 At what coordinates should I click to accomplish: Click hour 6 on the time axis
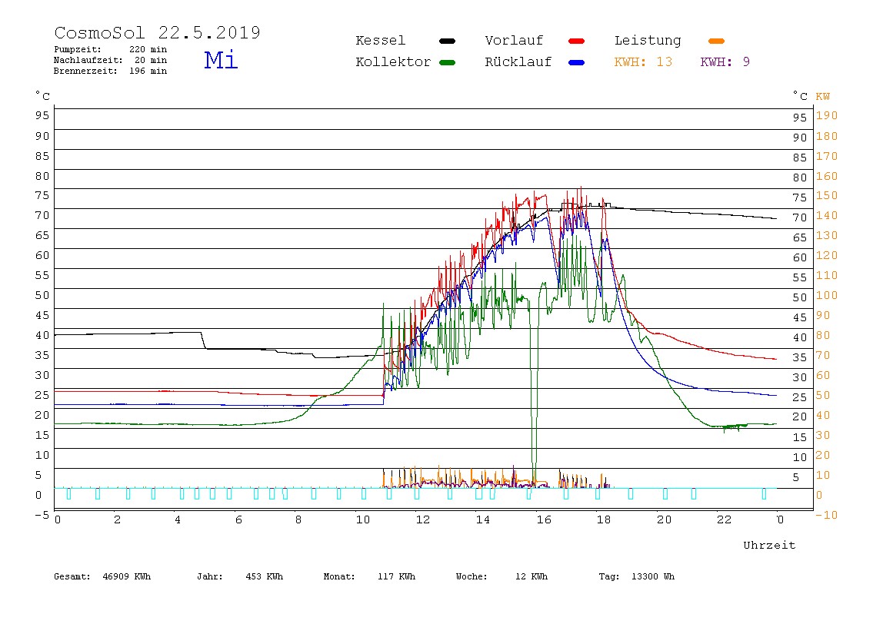click(x=238, y=520)
